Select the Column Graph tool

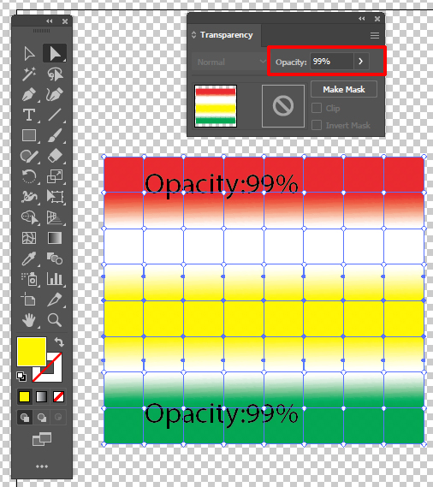(55, 279)
